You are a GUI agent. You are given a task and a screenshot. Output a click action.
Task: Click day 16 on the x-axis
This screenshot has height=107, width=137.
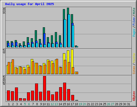point(68,104)
